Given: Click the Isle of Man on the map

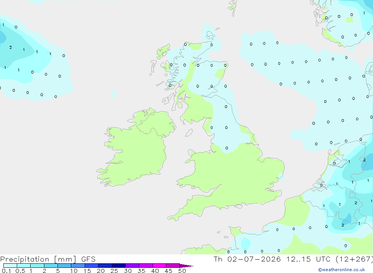Looking at the screenshot, I should [x=189, y=133].
